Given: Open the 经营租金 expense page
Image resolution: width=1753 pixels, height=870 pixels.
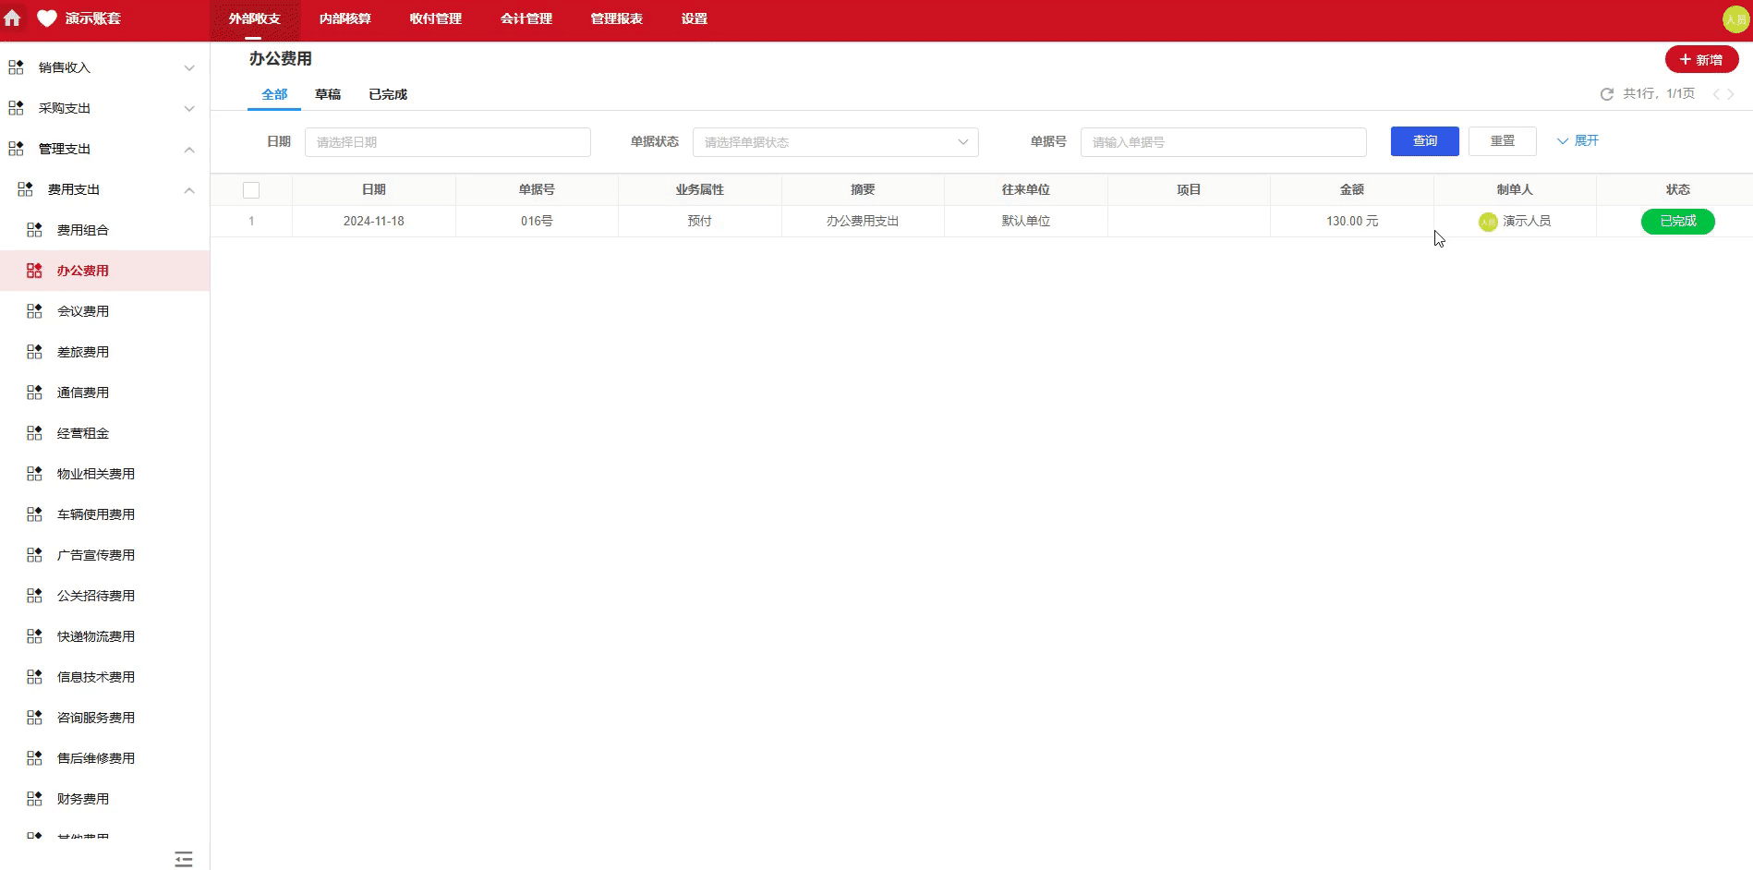Looking at the screenshot, I should pyautogui.click(x=81, y=433).
